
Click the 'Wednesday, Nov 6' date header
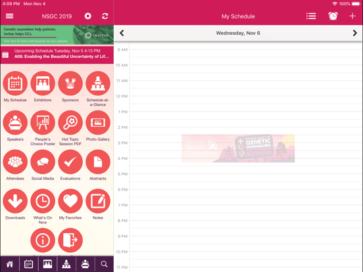238,33
